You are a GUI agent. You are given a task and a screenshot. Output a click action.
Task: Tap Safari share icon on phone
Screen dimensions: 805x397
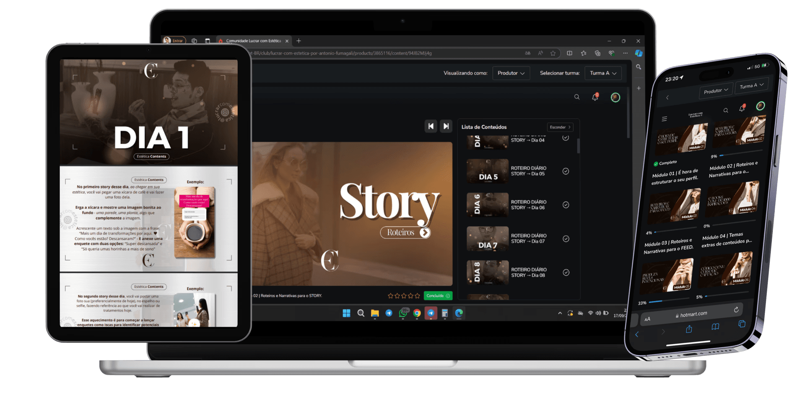689,330
